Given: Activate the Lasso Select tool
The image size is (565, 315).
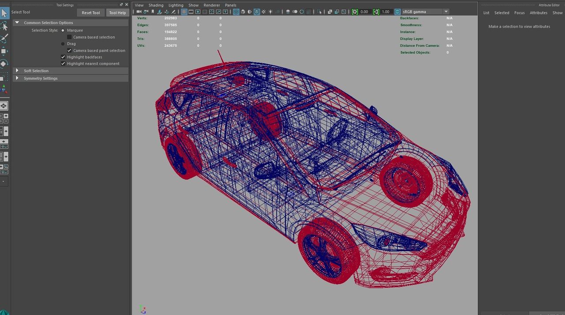Looking at the screenshot, I should (4, 26).
